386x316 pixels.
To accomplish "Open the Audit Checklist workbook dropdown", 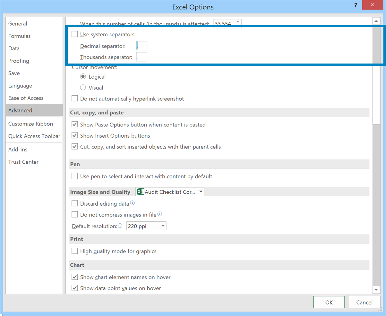I will point(170,192).
